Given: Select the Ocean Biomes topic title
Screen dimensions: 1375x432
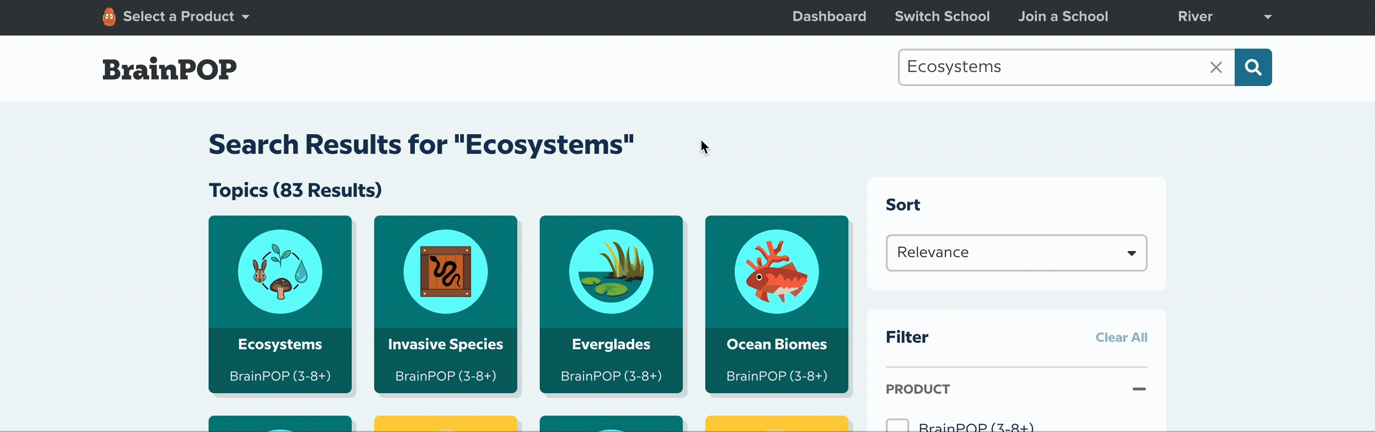Looking at the screenshot, I should (x=777, y=345).
